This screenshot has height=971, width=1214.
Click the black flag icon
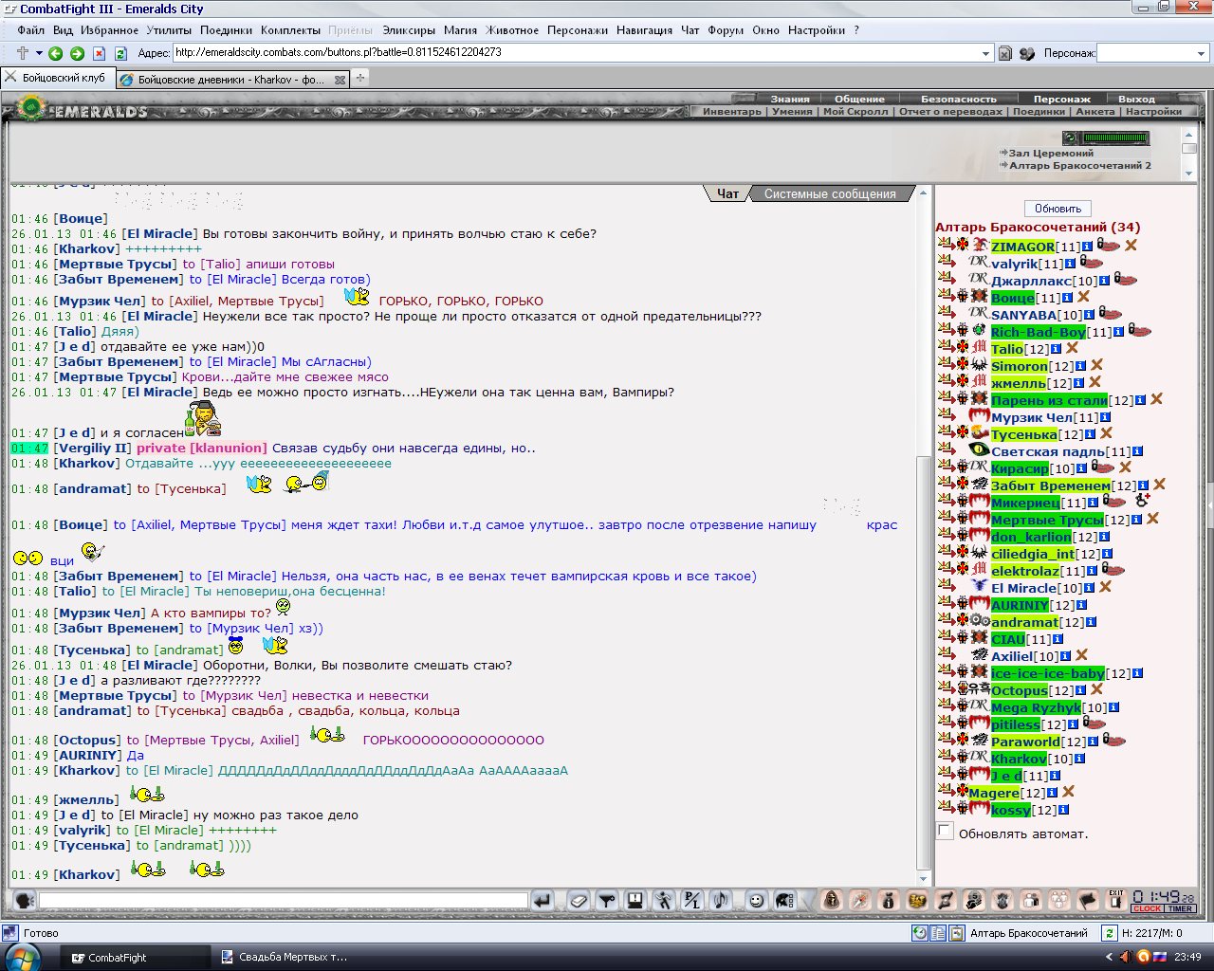(1089, 900)
